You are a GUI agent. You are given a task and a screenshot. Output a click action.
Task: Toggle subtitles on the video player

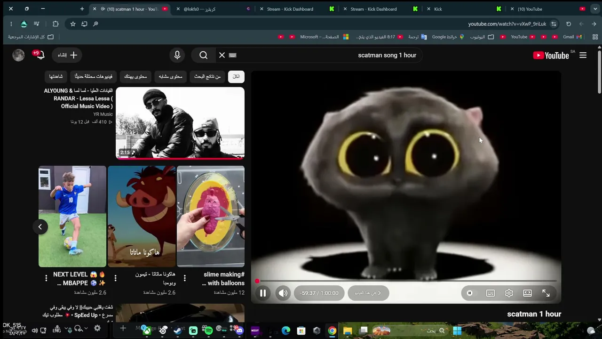click(491, 293)
